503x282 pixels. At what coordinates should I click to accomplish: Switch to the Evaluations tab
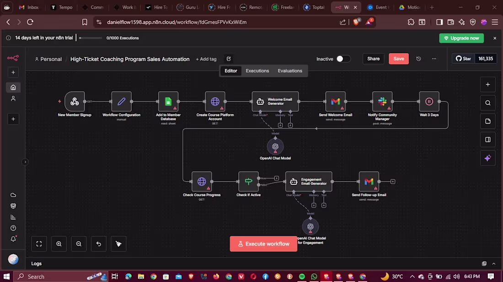coord(289,71)
